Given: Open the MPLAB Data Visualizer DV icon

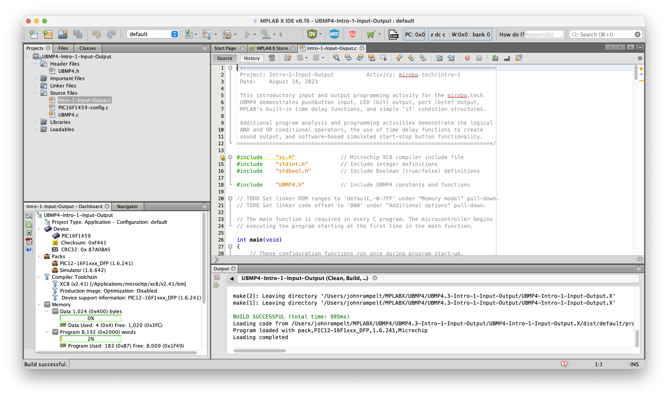Looking at the screenshot, I should 312,34.
